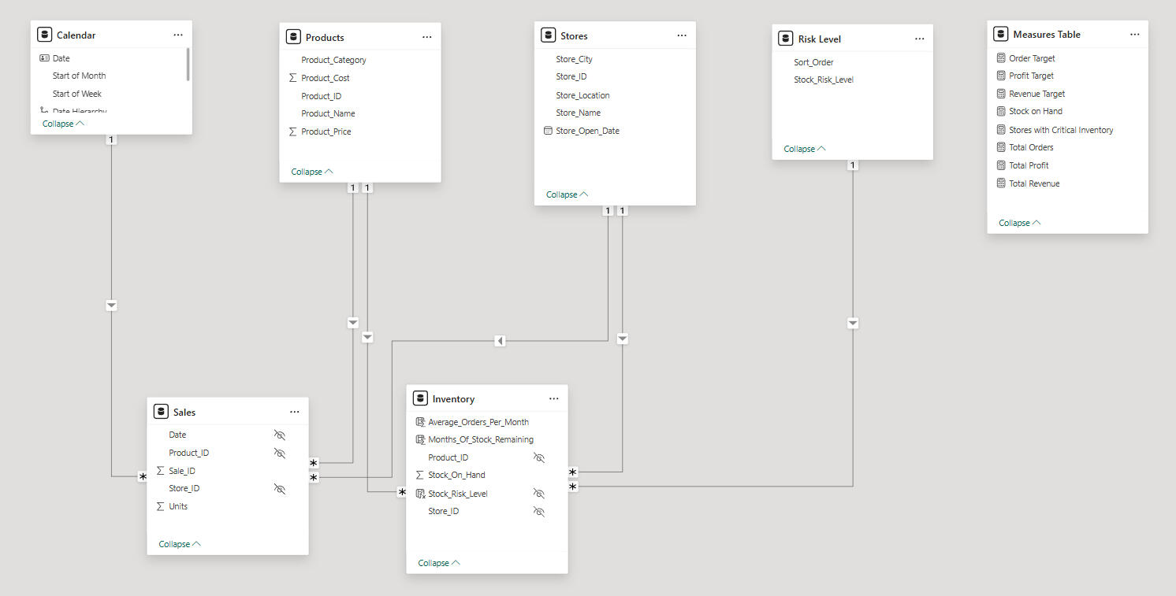Toggle the eye icon for Stock_Risk_Level
The width and height of the screenshot is (1176, 596).
[x=539, y=494]
